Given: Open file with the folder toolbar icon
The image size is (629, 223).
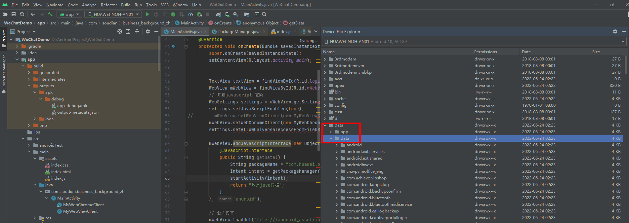Looking at the screenshot, I should coord(5,14).
